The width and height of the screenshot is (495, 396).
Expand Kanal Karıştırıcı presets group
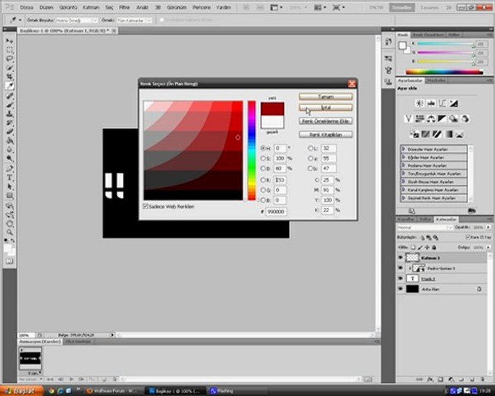(x=404, y=190)
